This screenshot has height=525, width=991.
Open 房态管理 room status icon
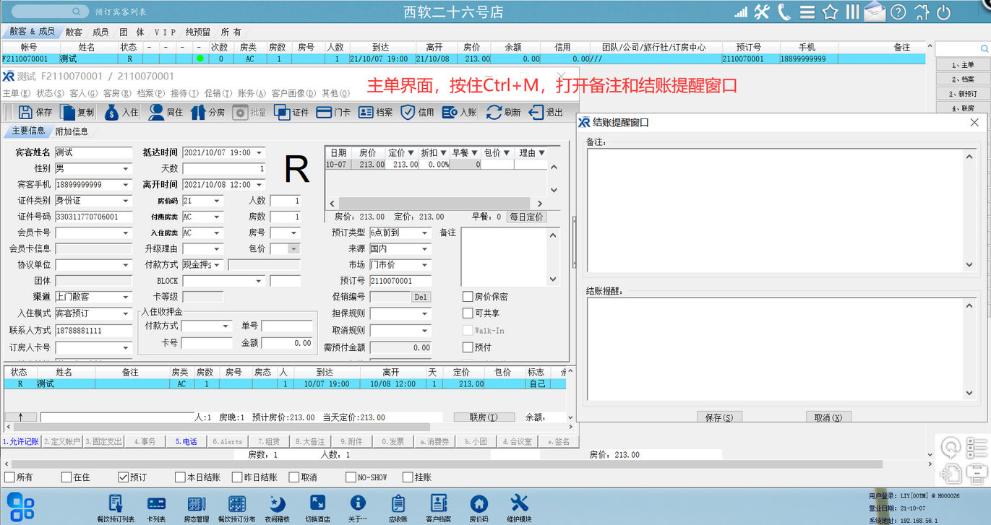[196, 503]
